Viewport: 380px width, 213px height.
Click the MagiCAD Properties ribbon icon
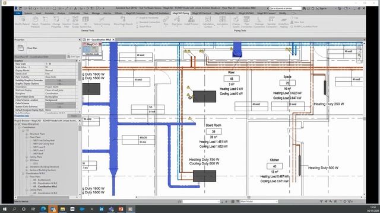[45, 21]
